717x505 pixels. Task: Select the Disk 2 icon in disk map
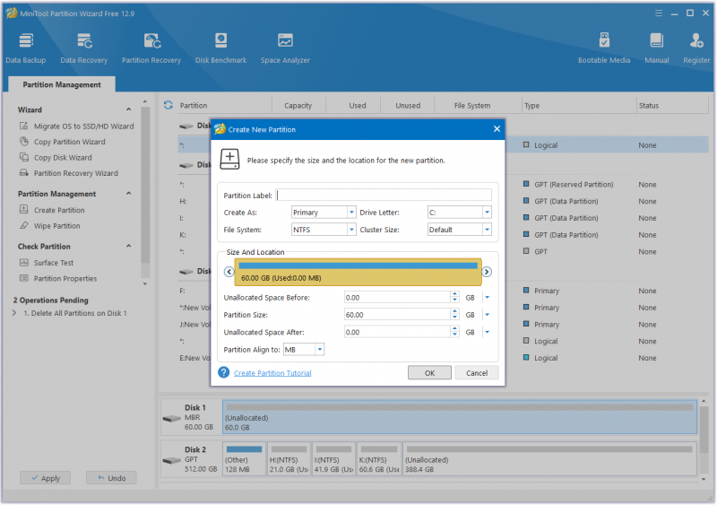[172, 460]
